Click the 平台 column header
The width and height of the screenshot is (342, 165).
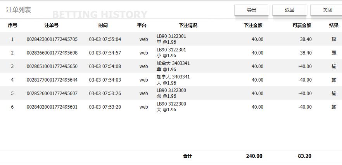point(142,26)
